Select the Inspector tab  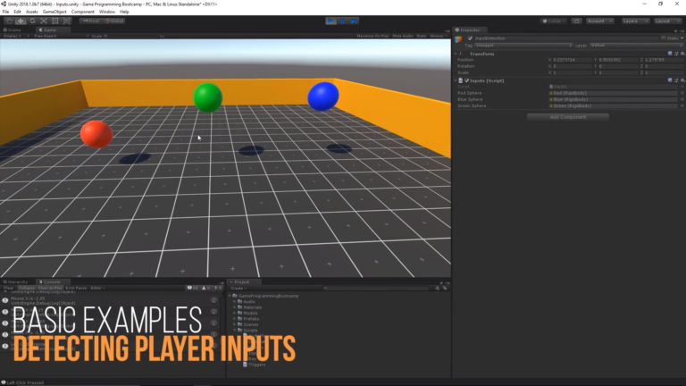point(468,29)
